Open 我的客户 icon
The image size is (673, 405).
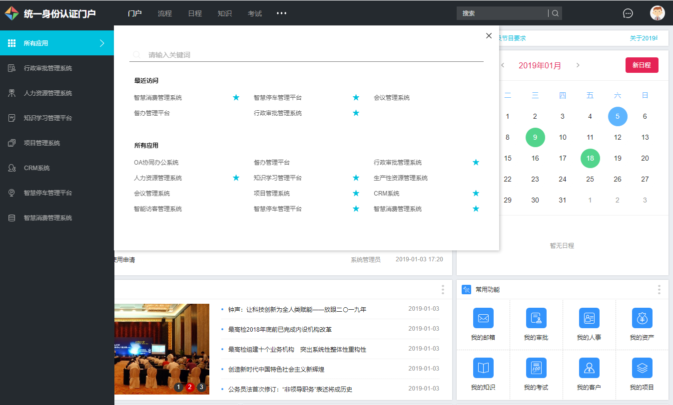click(589, 368)
